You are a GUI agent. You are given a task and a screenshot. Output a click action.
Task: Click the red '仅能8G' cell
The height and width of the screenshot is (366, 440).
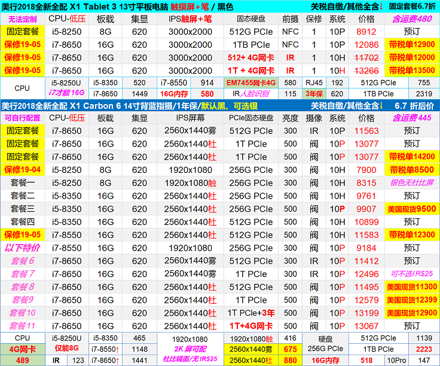[x=66, y=348]
